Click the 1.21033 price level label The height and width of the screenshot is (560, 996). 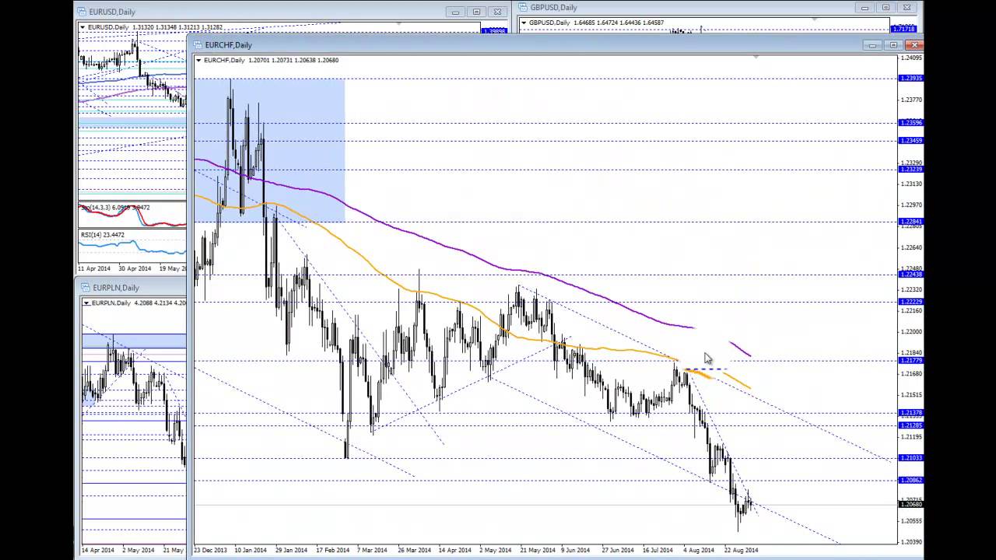tap(911, 458)
